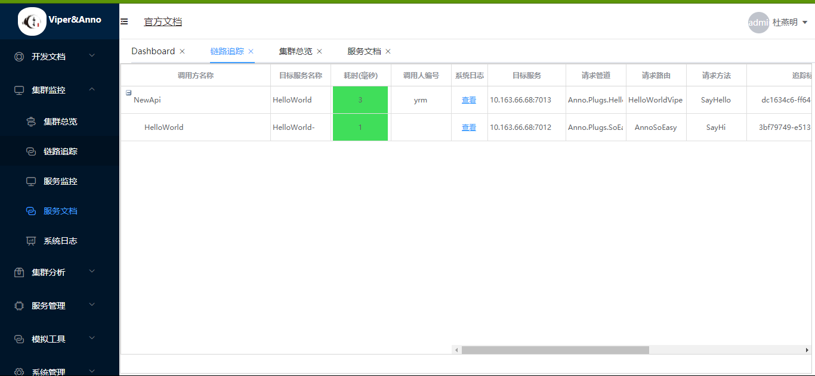Click the 服务管理 chip icon
Screen dimensions: 815x376
pyautogui.click(x=19, y=306)
